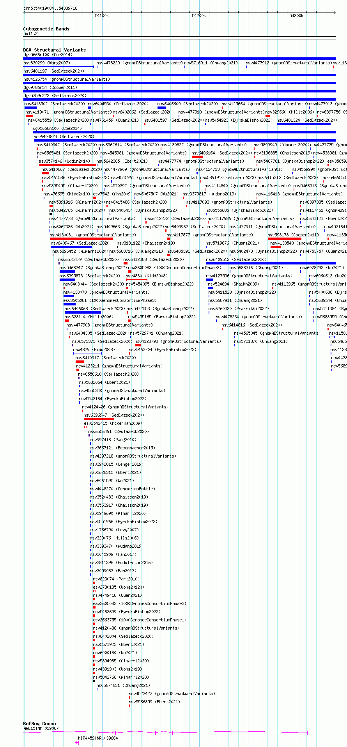
Task: Open variant dgv9786n54 (Cooper2011)
Action: [x=50, y=87]
